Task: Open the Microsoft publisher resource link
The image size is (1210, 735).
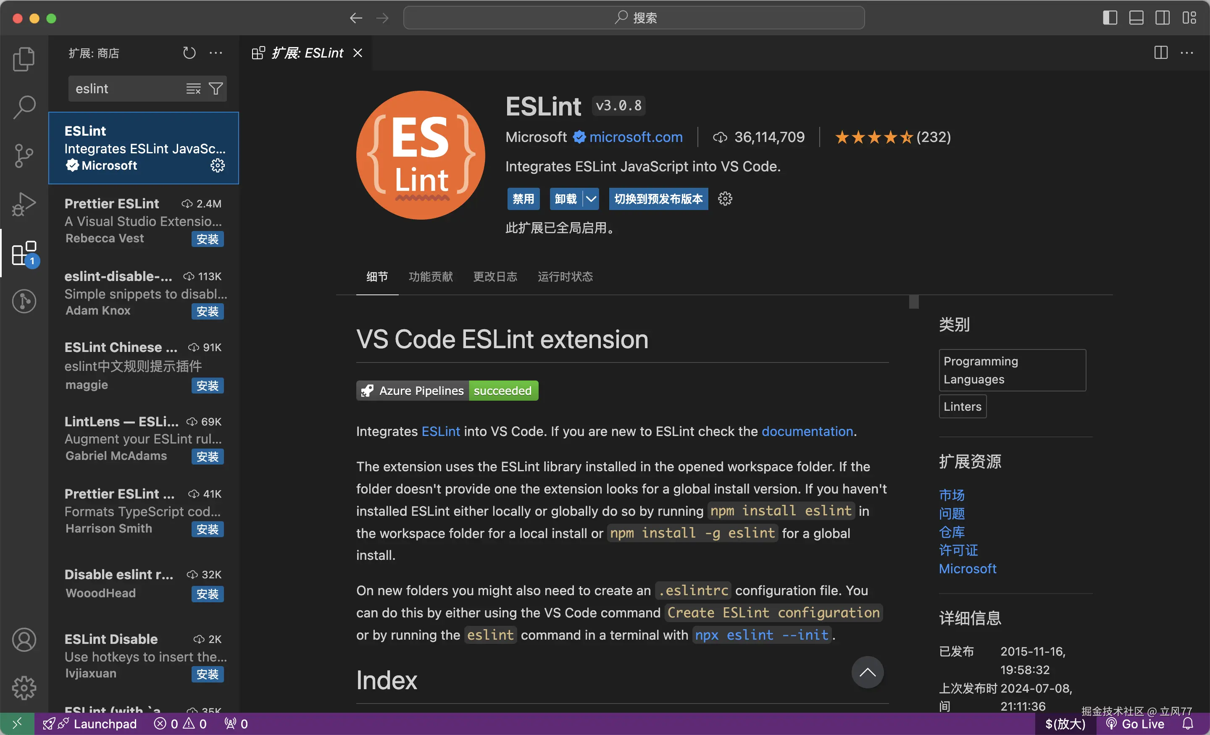Action: click(x=968, y=569)
